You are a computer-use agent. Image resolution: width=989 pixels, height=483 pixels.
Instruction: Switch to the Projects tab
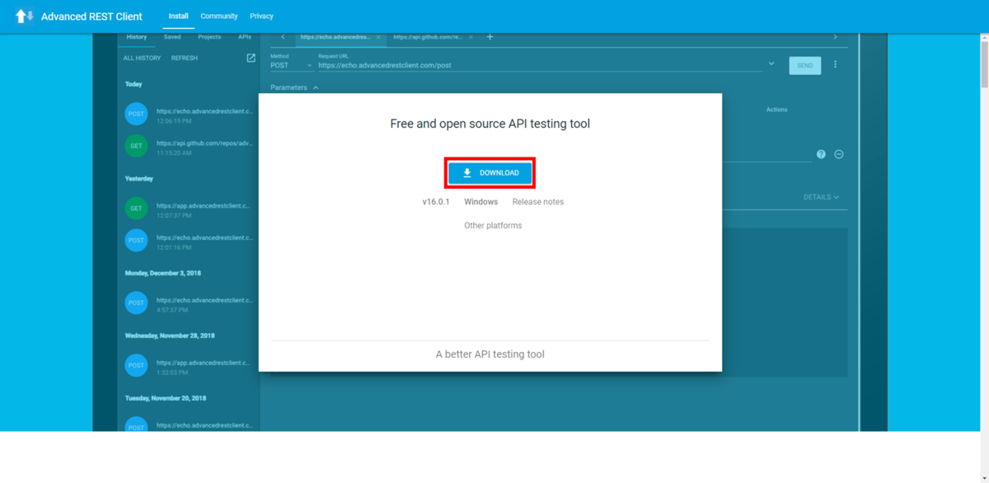[x=209, y=37]
